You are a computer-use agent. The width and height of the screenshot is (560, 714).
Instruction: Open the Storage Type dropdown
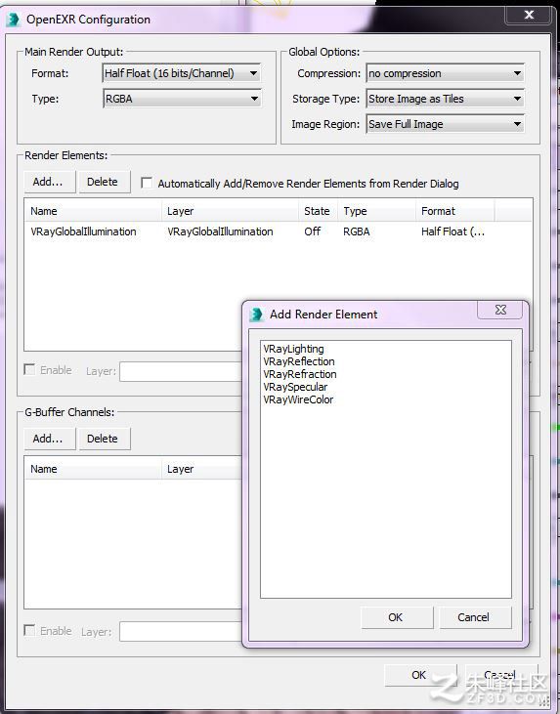(446, 99)
